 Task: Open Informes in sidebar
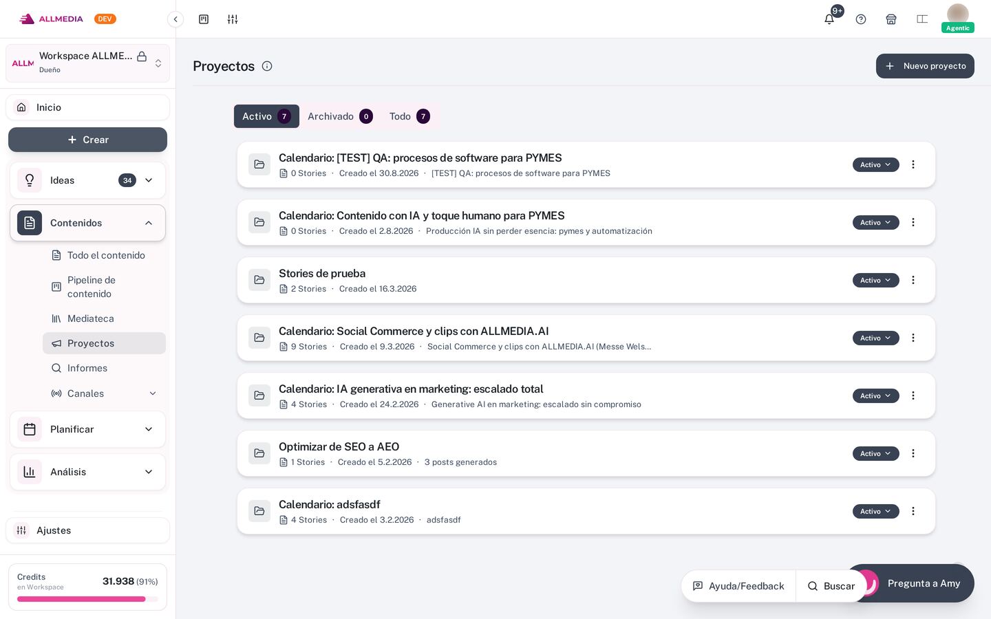(x=104, y=368)
